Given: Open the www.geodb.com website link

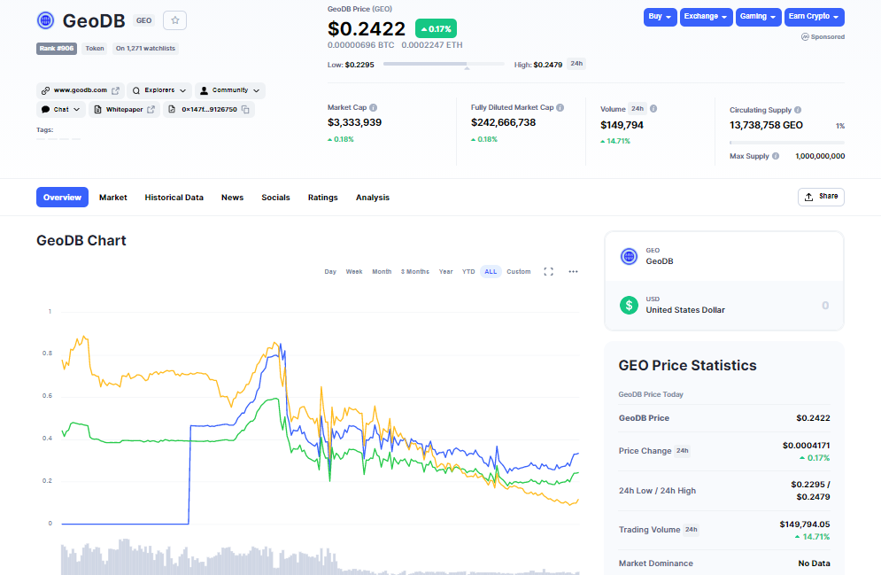Looking at the screenshot, I should [81, 90].
